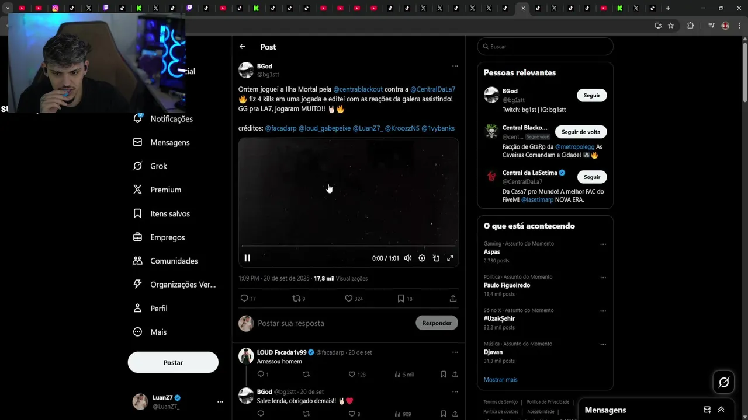Share the 'Amassou homem' reply
Screen dimensions: 748x420
click(455, 374)
